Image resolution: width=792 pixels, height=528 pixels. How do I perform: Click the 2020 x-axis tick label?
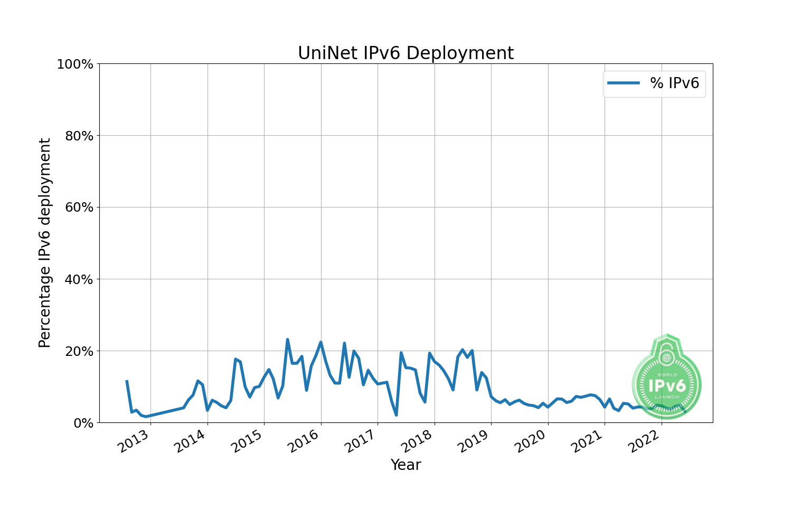tap(532, 441)
